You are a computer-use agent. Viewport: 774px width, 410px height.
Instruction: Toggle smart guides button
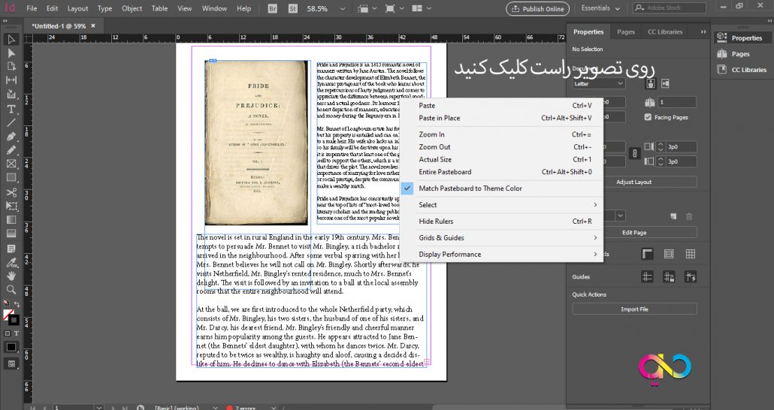691,277
